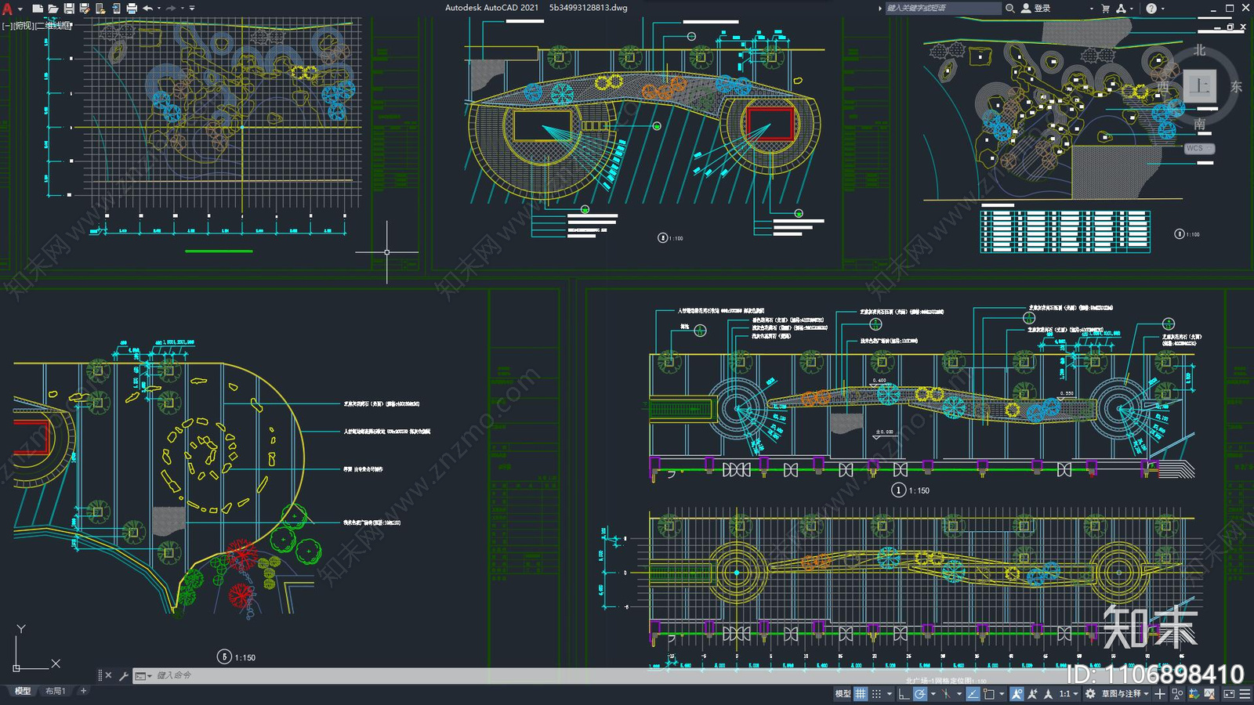Click the AutoCAD red A application logo
The image size is (1254, 705).
(8, 9)
